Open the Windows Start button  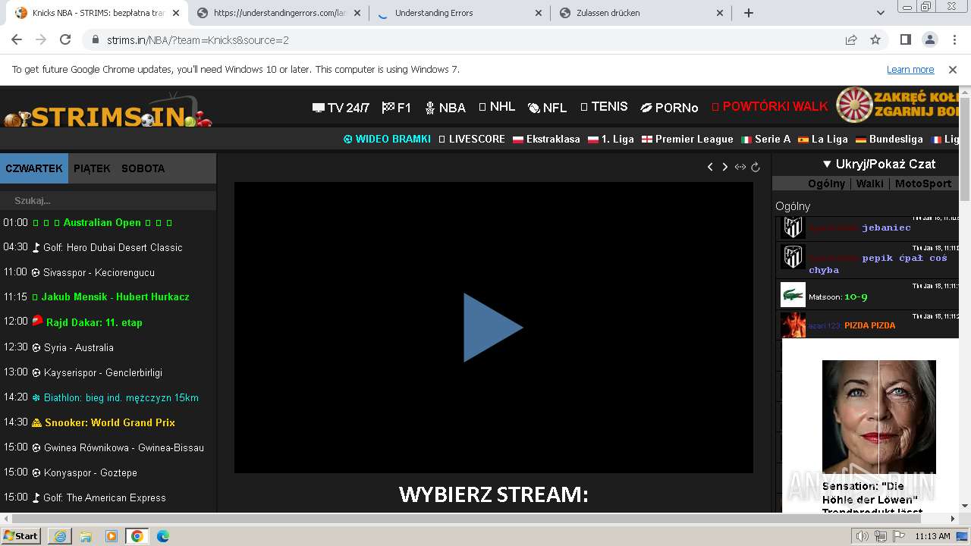(21, 535)
